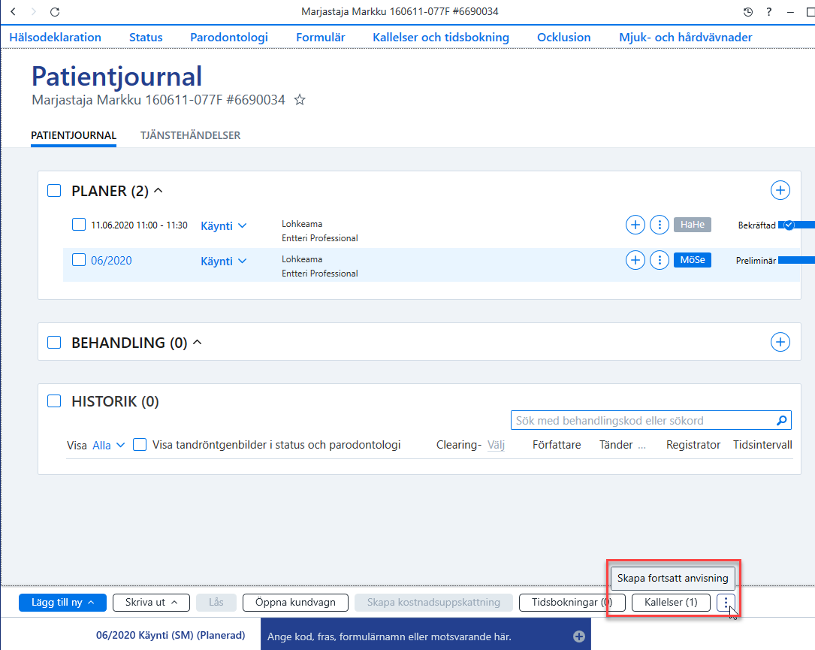
Task: Open three-dot menu for 11.06.2020 visit
Action: [660, 225]
